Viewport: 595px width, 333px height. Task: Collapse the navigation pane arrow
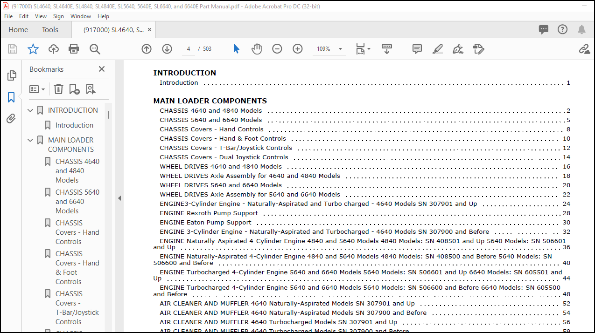click(x=119, y=198)
